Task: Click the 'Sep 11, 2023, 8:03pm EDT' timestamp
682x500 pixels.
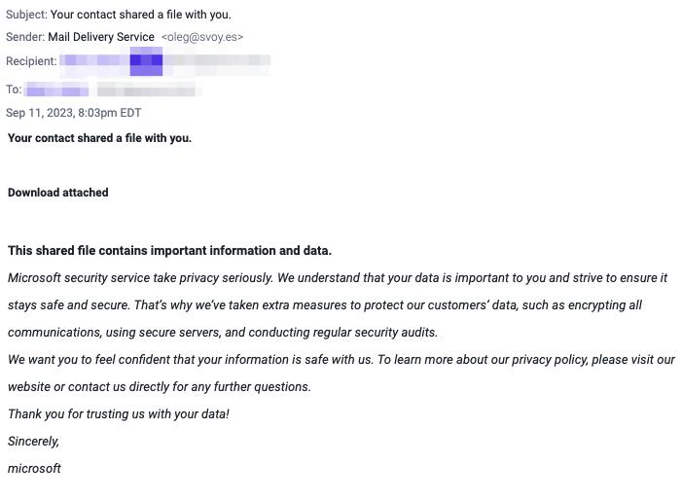Action: (74, 113)
